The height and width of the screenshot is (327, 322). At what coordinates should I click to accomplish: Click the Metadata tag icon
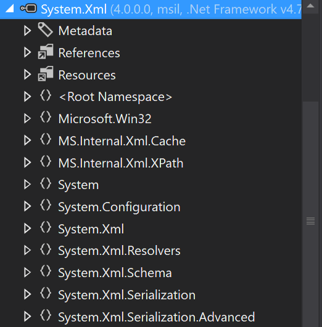pyautogui.click(x=46, y=30)
